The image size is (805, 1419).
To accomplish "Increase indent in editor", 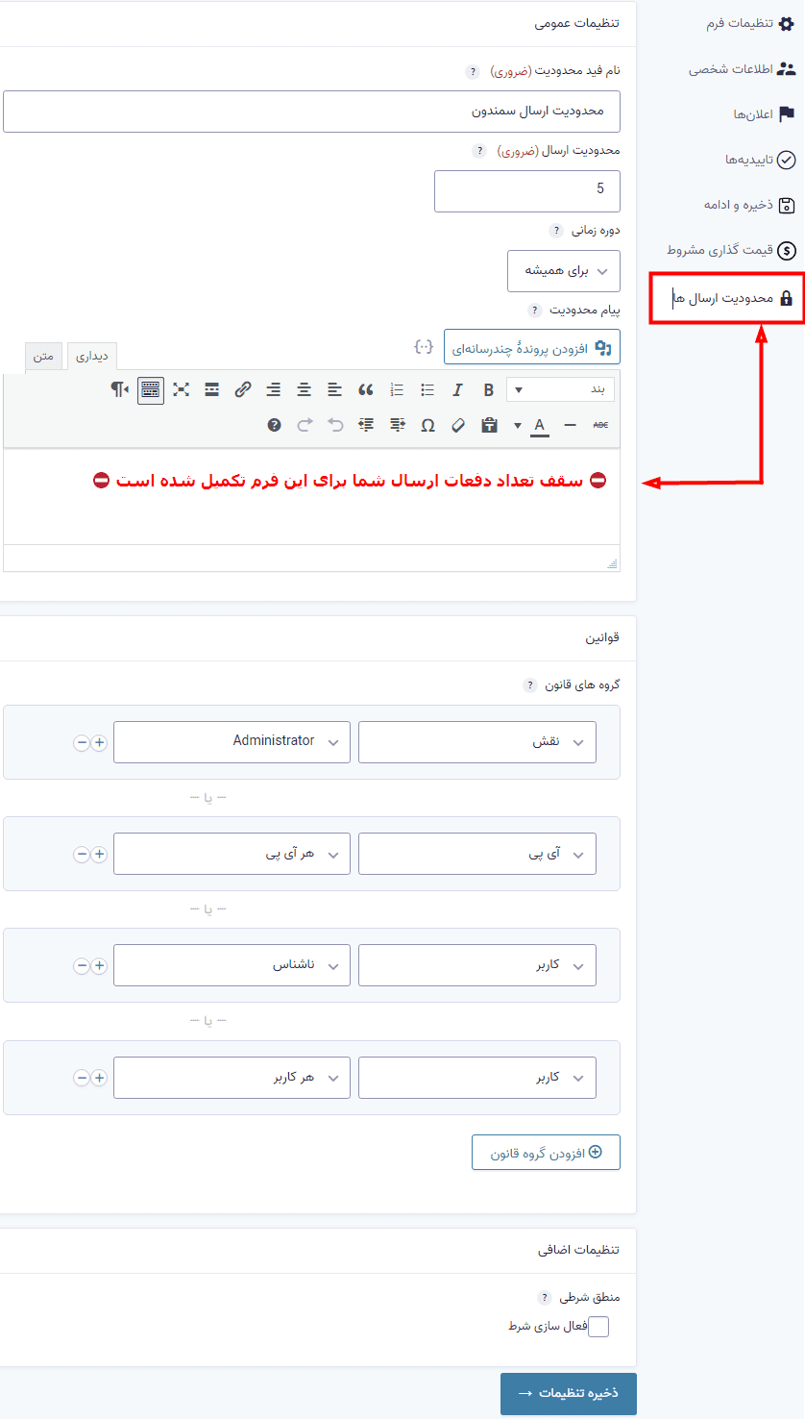I will click(x=366, y=424).
